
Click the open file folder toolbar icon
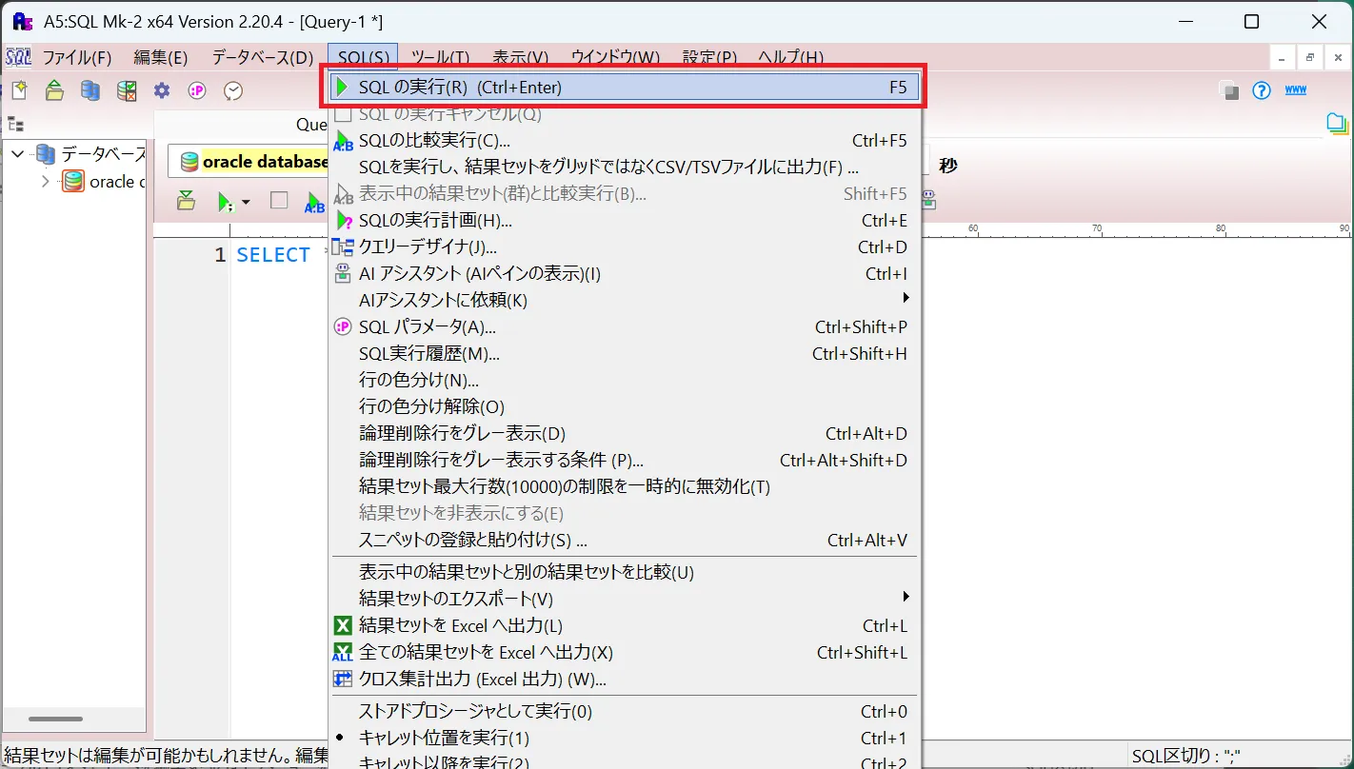[54, 90]
